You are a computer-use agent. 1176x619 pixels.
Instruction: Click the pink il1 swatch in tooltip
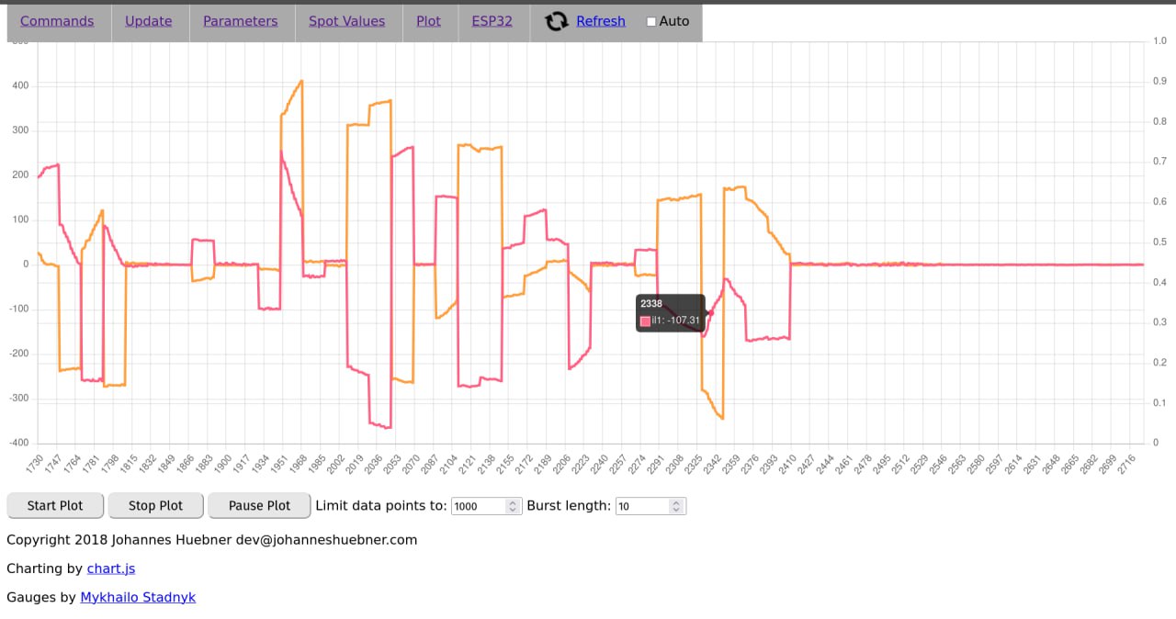(x=646, y=321)
